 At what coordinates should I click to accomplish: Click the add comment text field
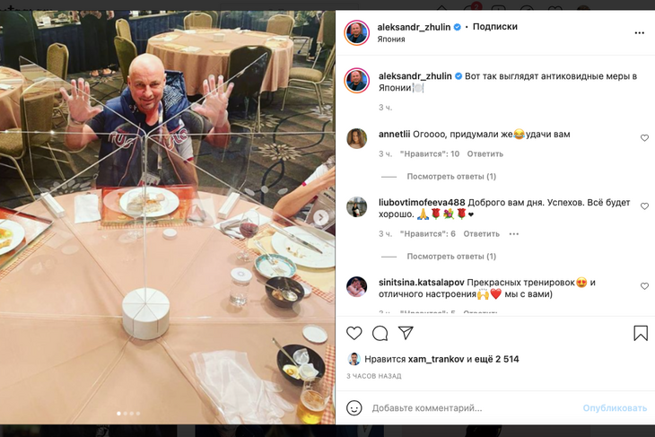[472, 407]
